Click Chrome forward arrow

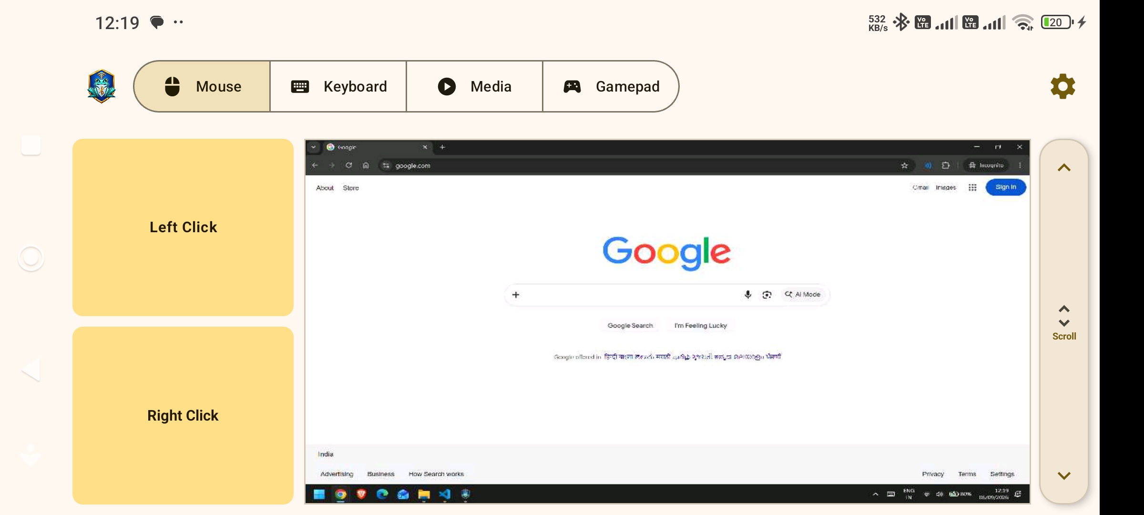(332, 165)
